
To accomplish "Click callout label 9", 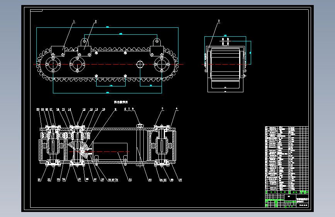I will point(116,109).
